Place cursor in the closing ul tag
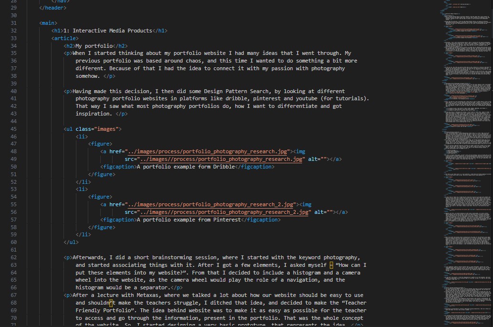Image resolution: width=493 pixels, height=327 pixels. [71, 243]
